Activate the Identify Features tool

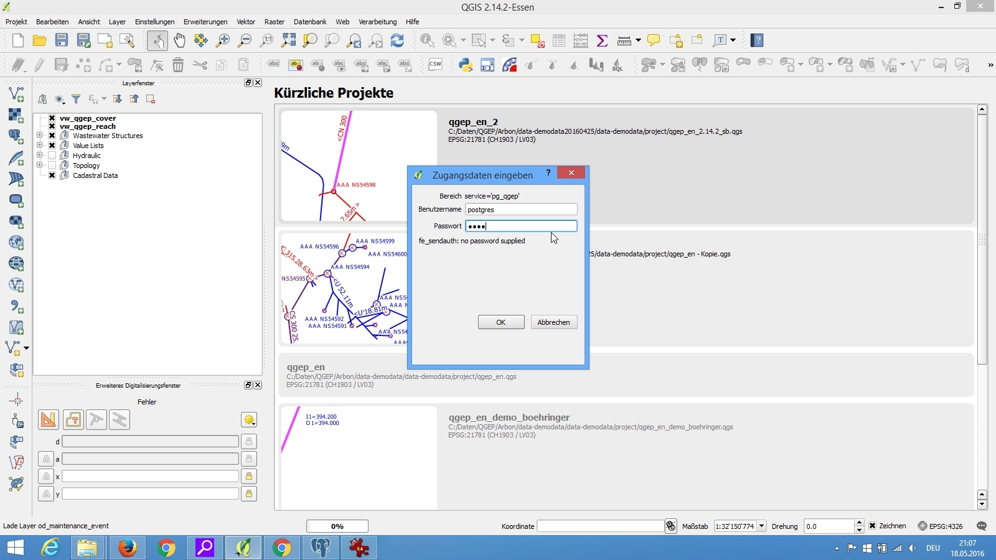point(428,40)
